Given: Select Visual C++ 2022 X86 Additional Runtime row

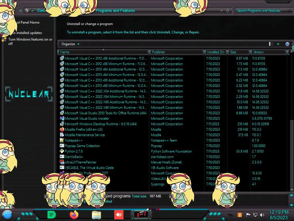Looking at the screenshot, I should 173,102.
